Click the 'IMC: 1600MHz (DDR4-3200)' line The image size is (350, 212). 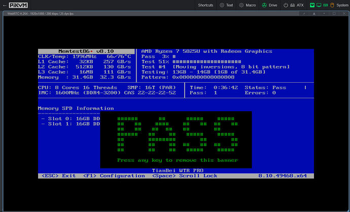[x=79, y=93]
